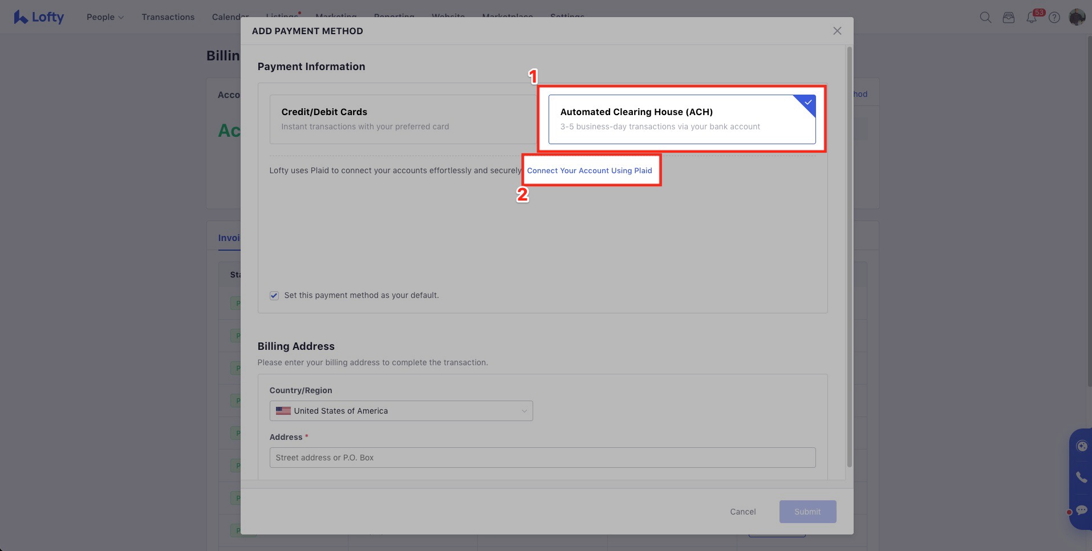Expand the People menu
Screen dimensions: 1092x551
click(x=105, y=17)
